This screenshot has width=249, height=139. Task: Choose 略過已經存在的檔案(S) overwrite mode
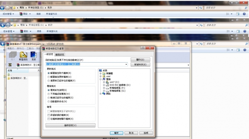point(61,98)
